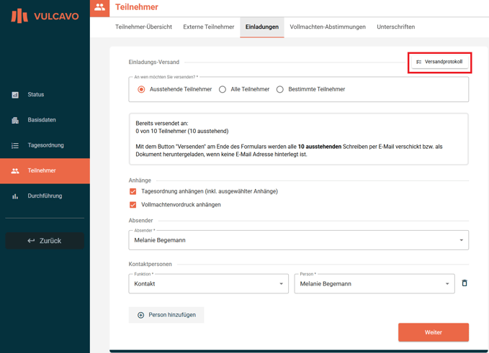This screenshot has width=489, height=353.
Task: Click the Basisdaten building icon
Action: 15,120
